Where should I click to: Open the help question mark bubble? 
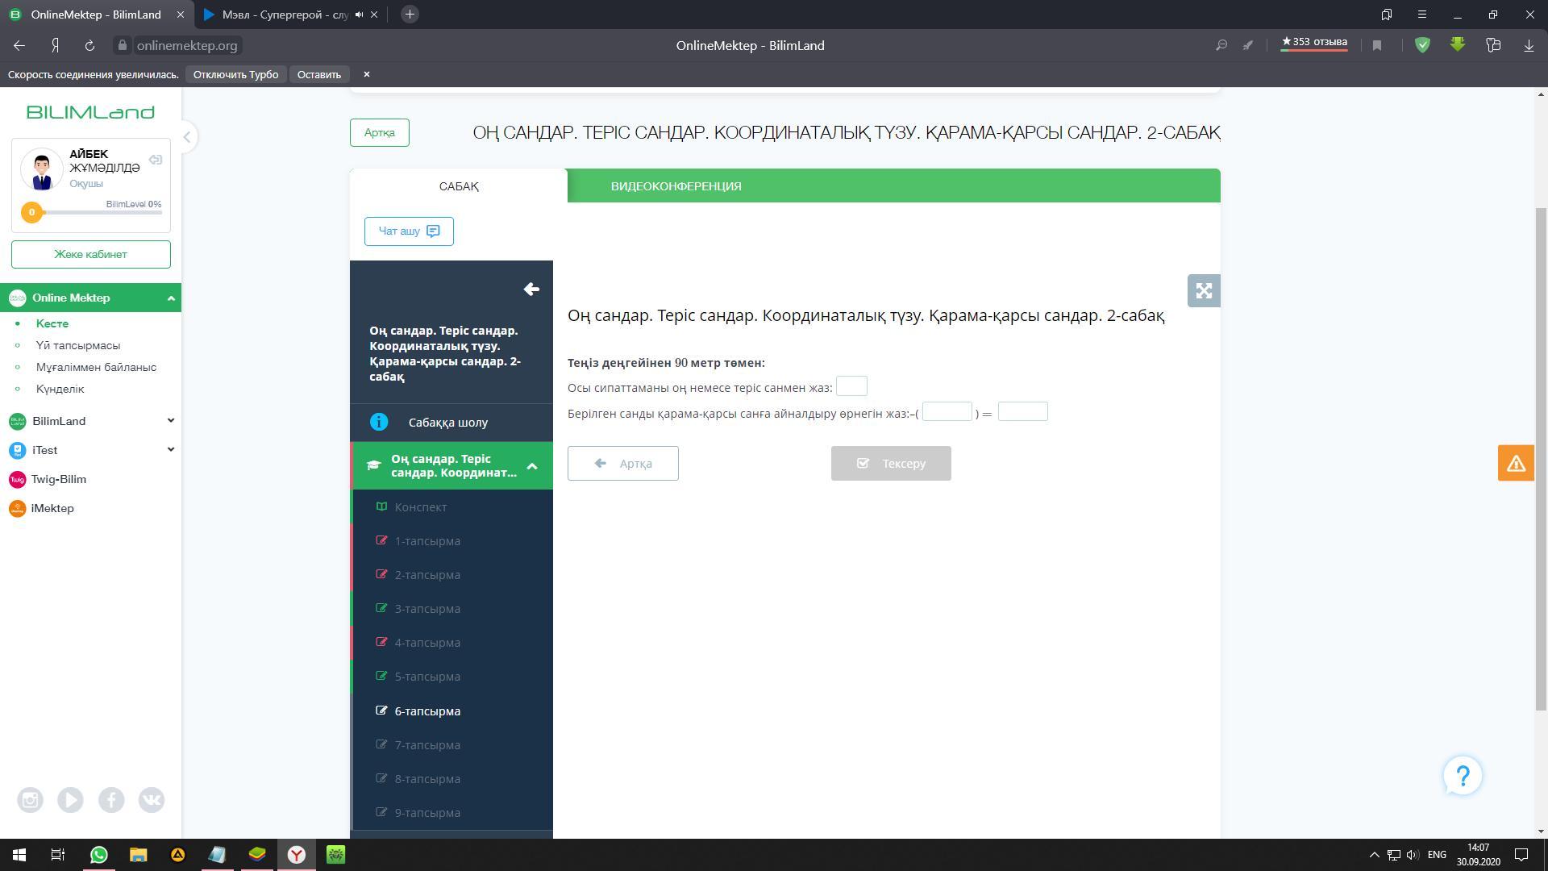[x=1463, y=776]
